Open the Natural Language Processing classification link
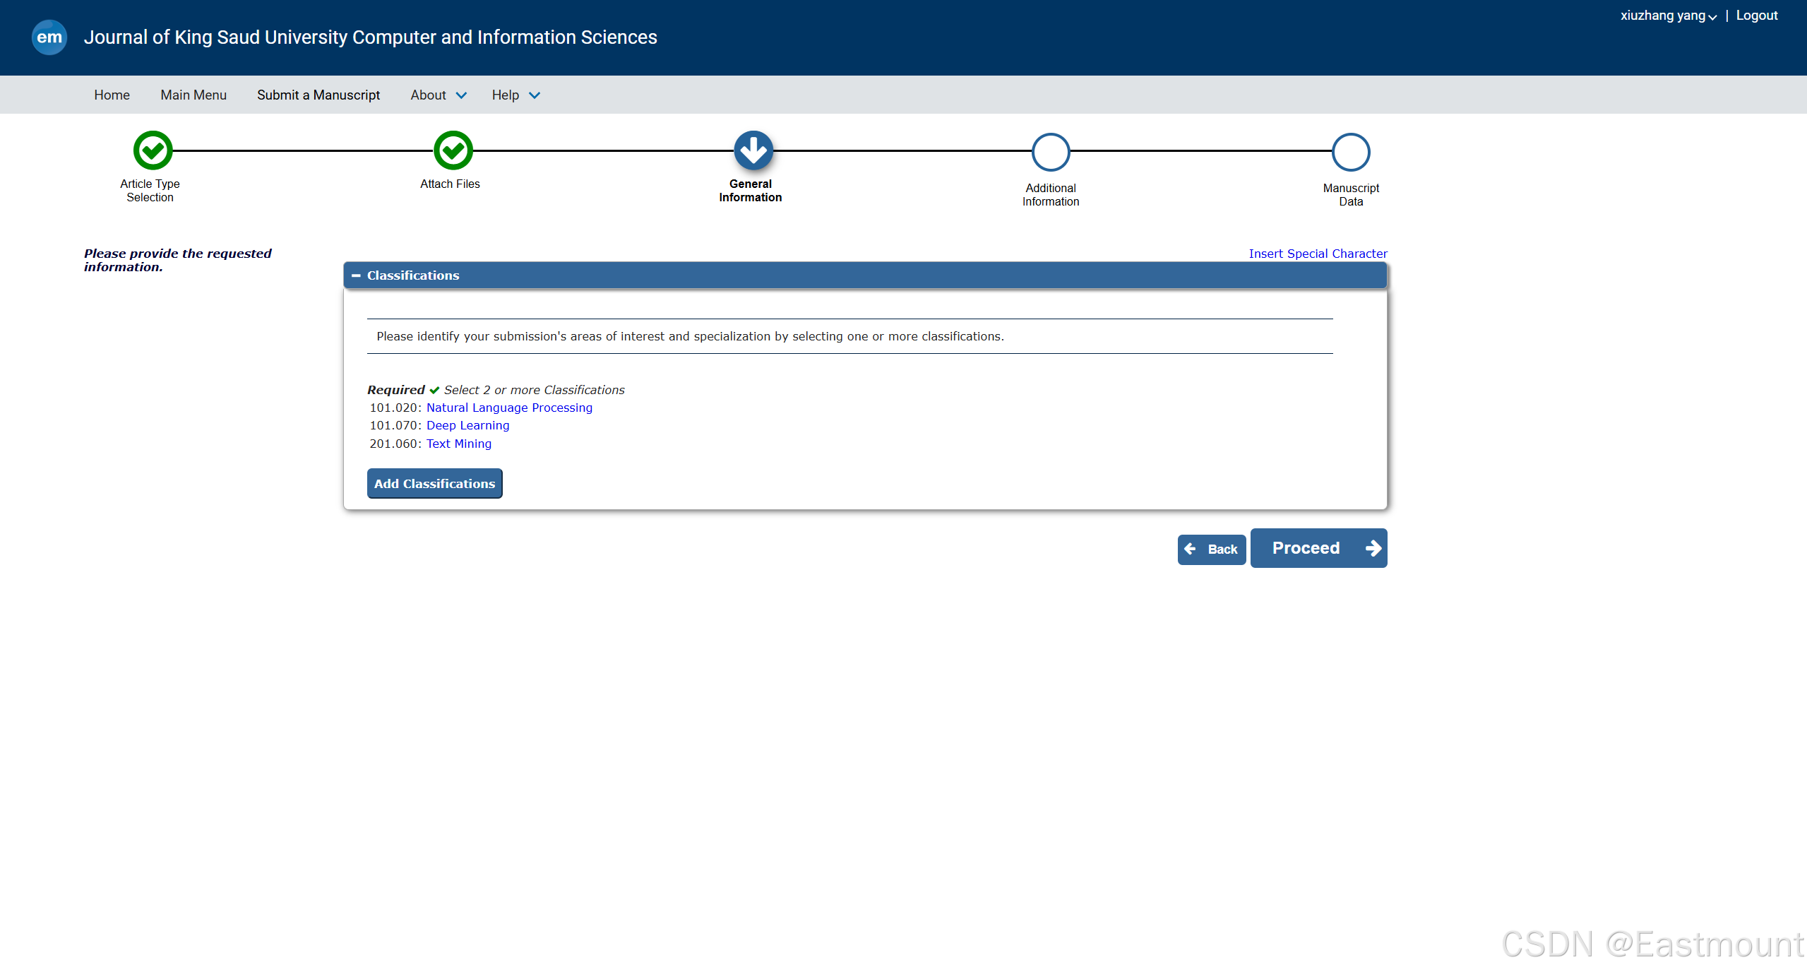 pos(508,408)
